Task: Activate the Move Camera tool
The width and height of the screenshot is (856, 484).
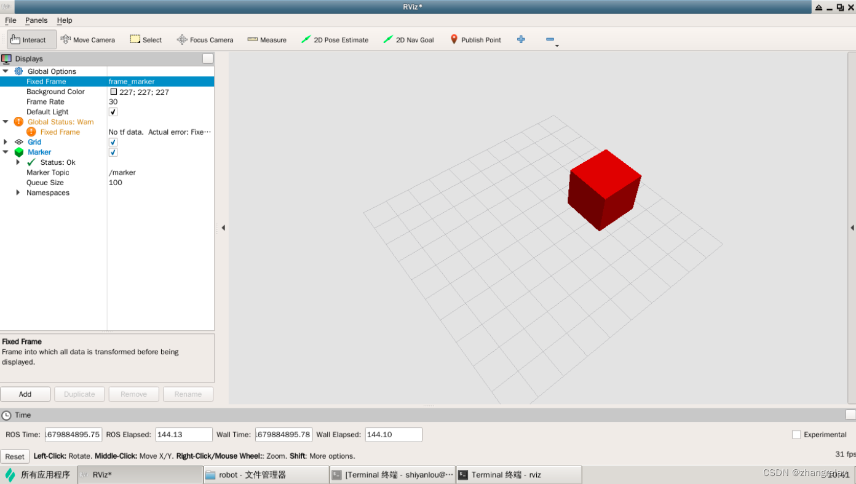Action: (88, 40)
